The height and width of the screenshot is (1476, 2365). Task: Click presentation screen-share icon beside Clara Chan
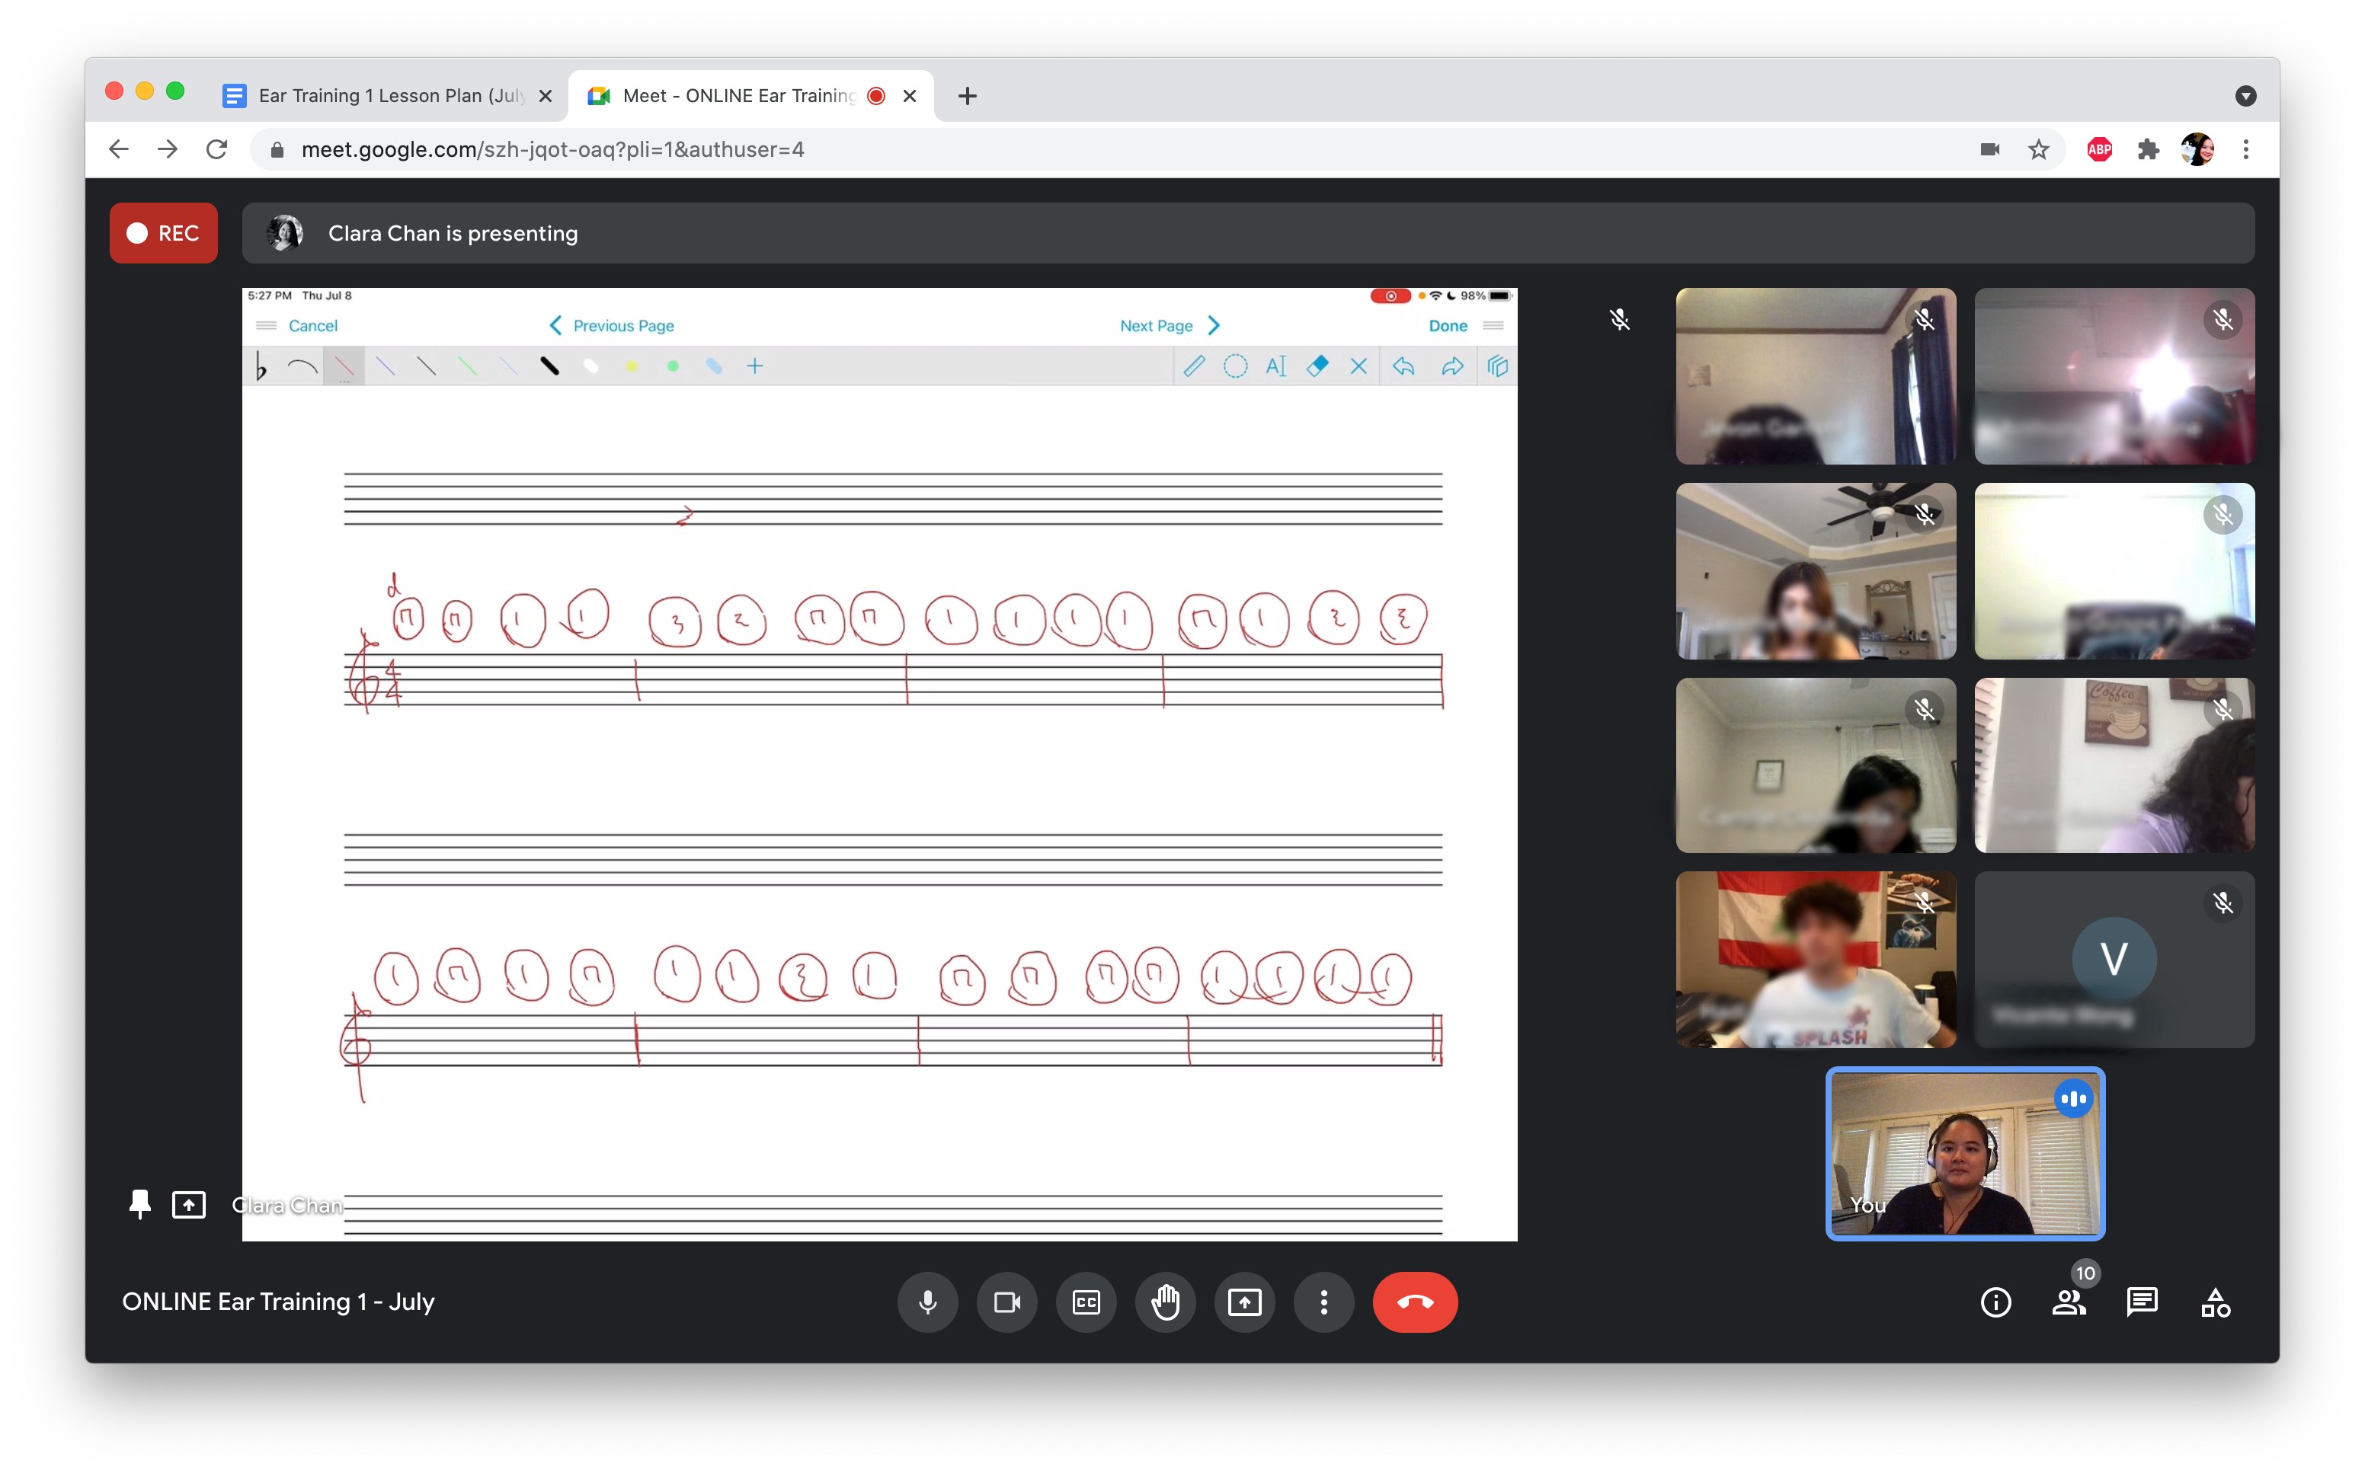(188, 1205)
